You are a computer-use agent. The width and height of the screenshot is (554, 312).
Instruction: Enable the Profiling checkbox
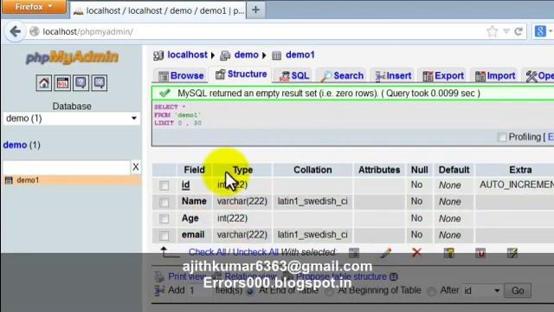click(502, 137)
